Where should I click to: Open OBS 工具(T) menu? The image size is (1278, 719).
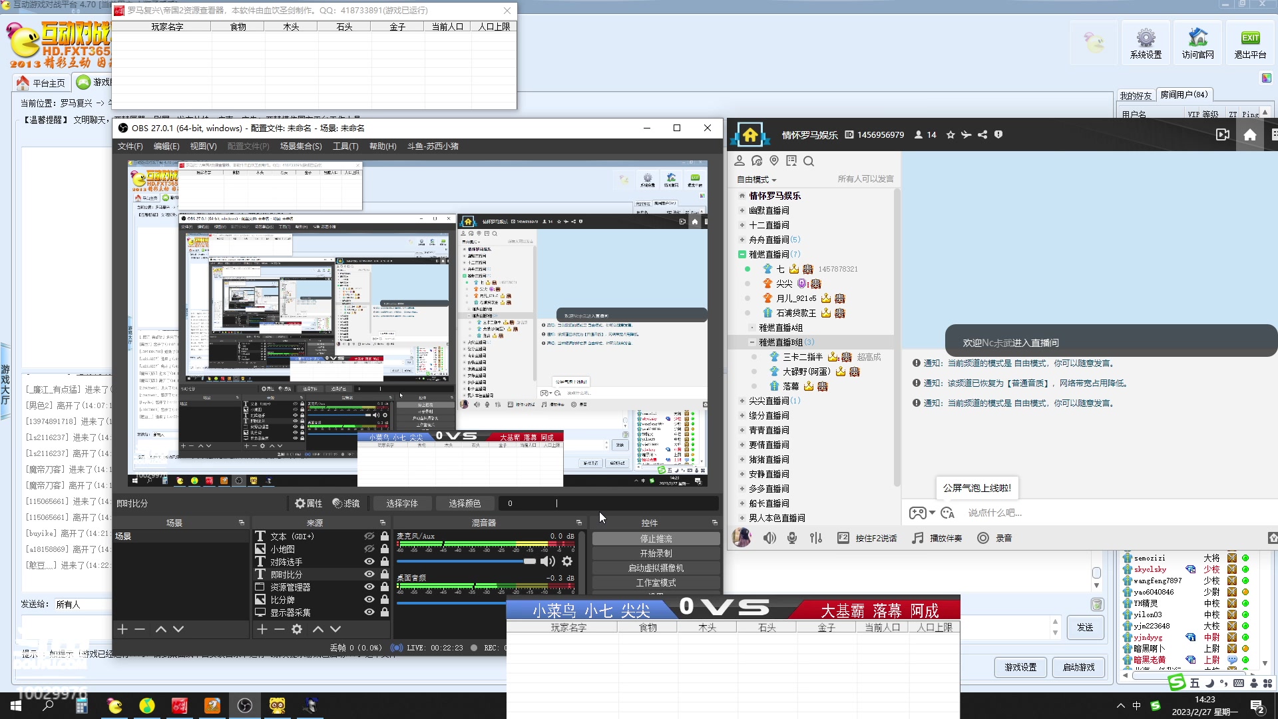(345, 146)
